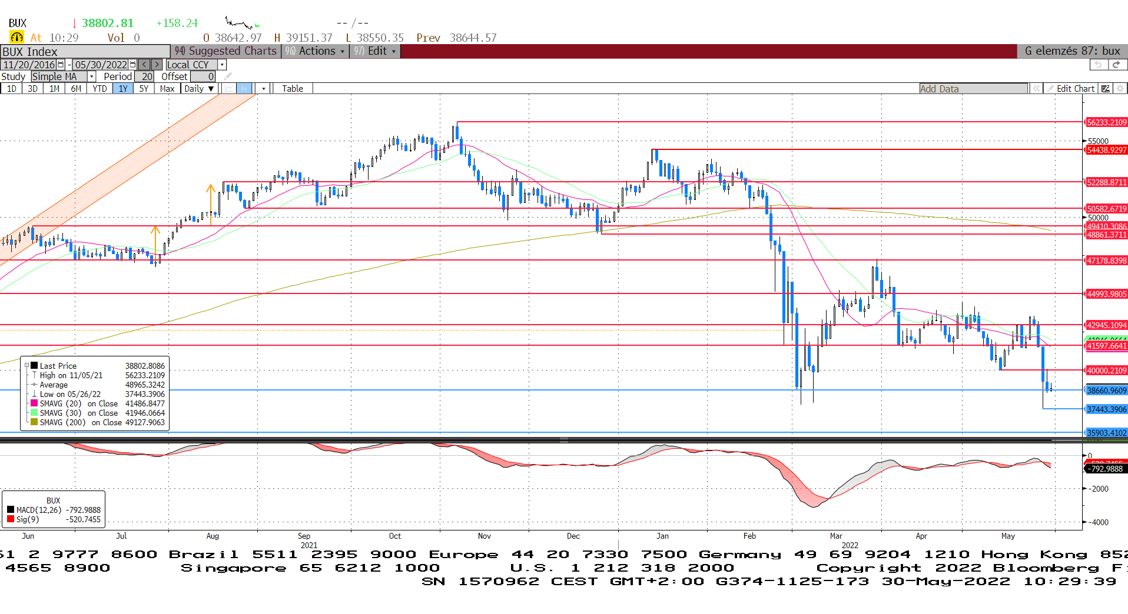The image size is (1128, 614).
Task: Click the 38660.9609 blue price label
Action: (1106, 391)
